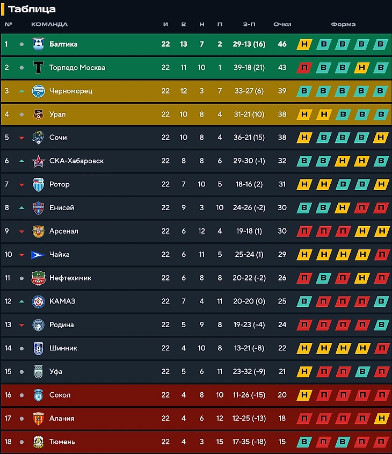Image resolution: width=392 pixels, height=454 pixels.
Task: Open the Ротор team link
Action: (x=59, y=184)
